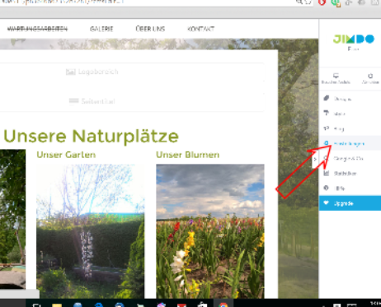Open the highlighted Einstellungen settings item

pyautogui.click(x=350, y=143)
